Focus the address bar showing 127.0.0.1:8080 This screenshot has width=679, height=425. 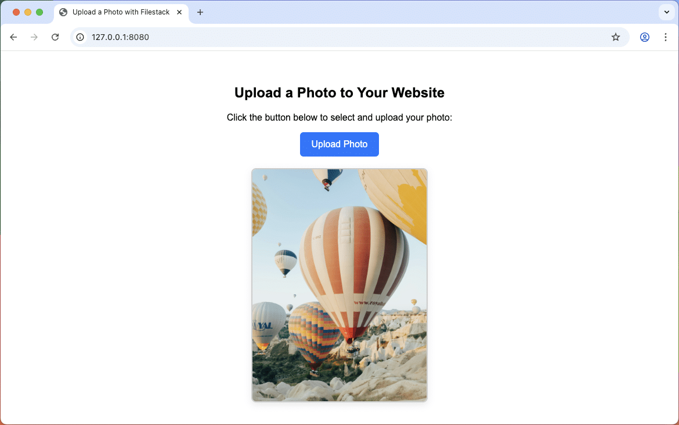coord(349,37)
